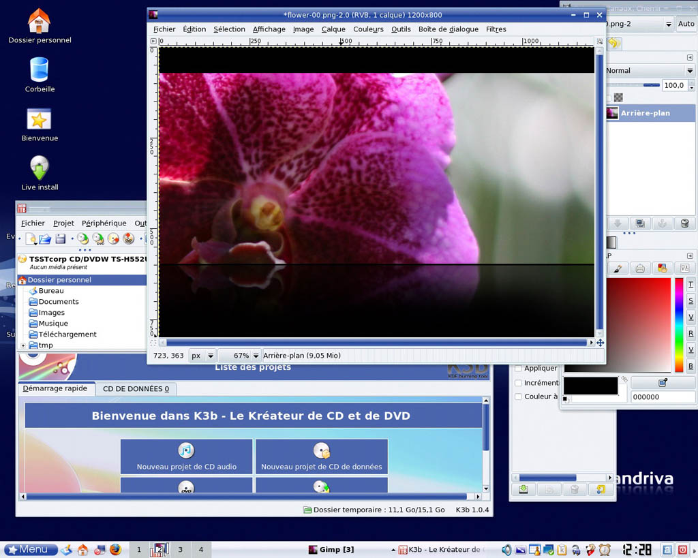Click the 000000 hex color field

pyautogui.click(x=663, y=397)
